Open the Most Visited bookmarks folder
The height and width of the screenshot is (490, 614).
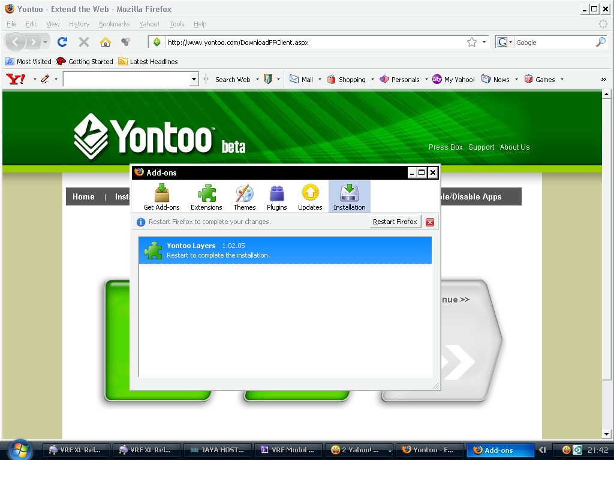[28, 61]
